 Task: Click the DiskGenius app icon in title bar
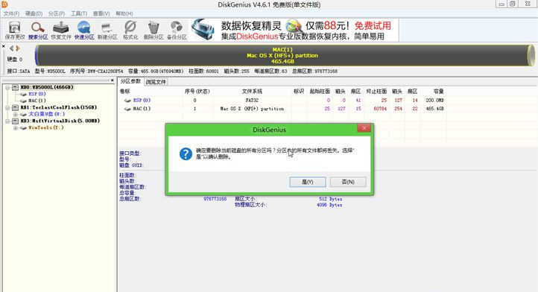pos(4,4)
